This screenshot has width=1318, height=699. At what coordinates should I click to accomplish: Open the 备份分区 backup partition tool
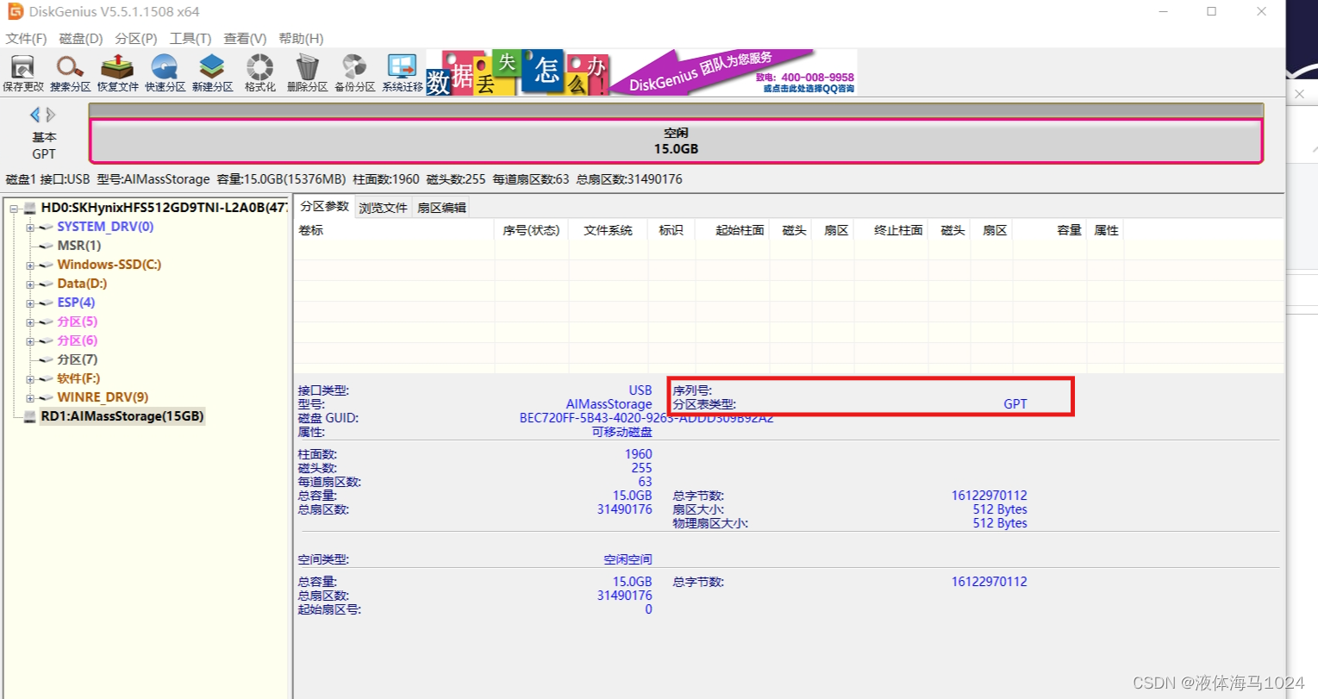point(354,72)
